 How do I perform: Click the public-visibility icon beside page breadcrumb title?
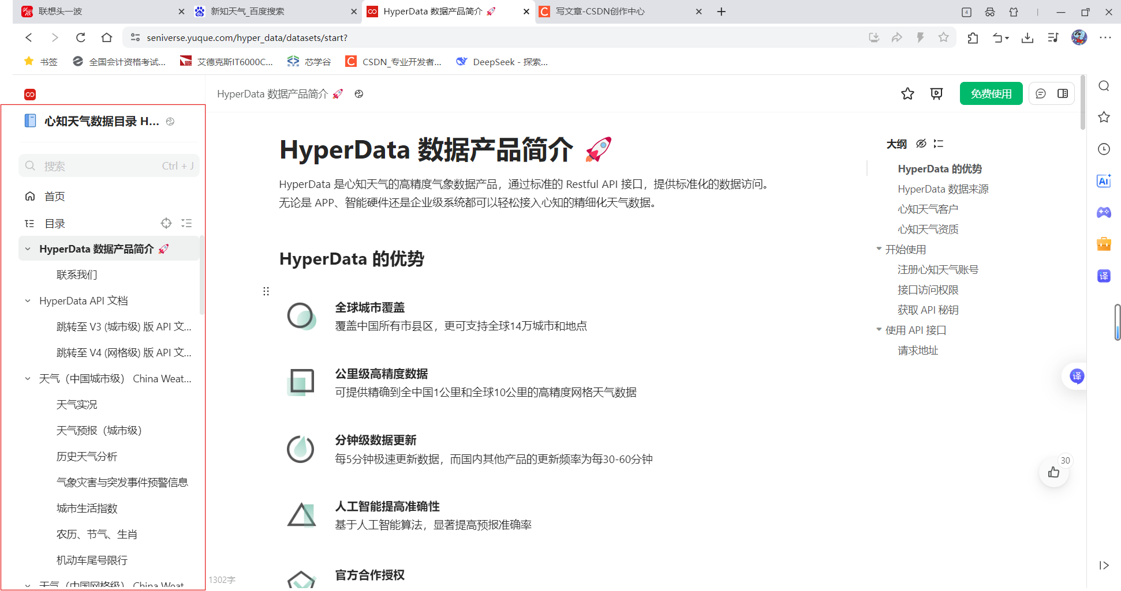pos(359,94)
